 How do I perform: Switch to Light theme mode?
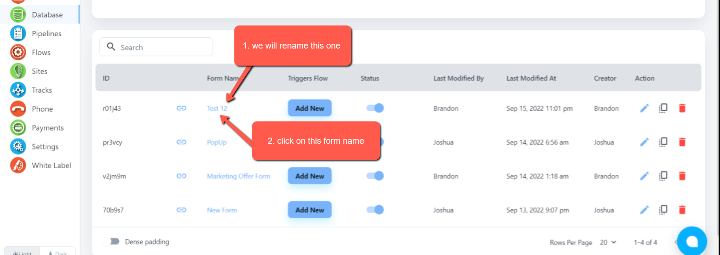[x=22, y=252]
